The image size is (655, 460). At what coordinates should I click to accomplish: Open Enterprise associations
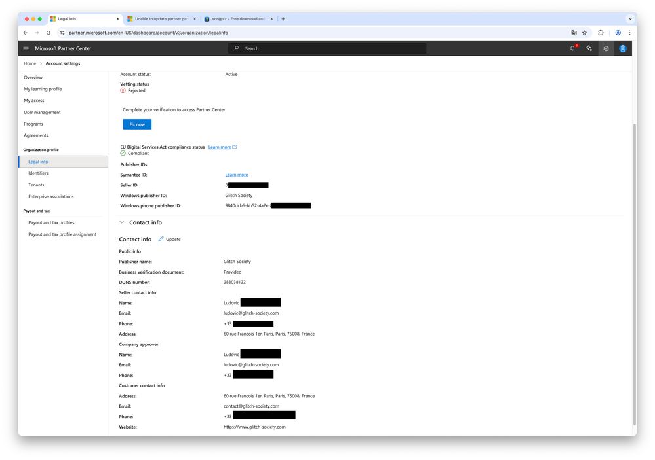[51, 196]
